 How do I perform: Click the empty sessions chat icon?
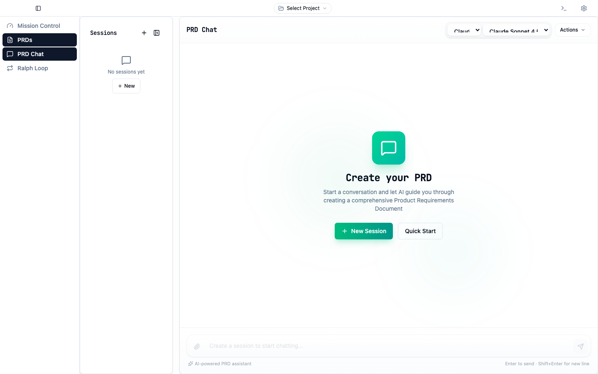[126, 61]
